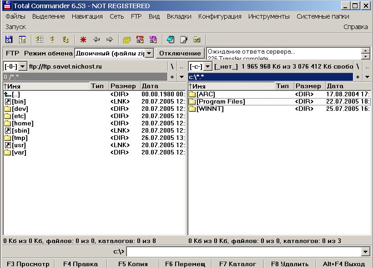Click the floppy disk icon in toolbar
Viewport: 373px width, 268px height.
point(8,40)
